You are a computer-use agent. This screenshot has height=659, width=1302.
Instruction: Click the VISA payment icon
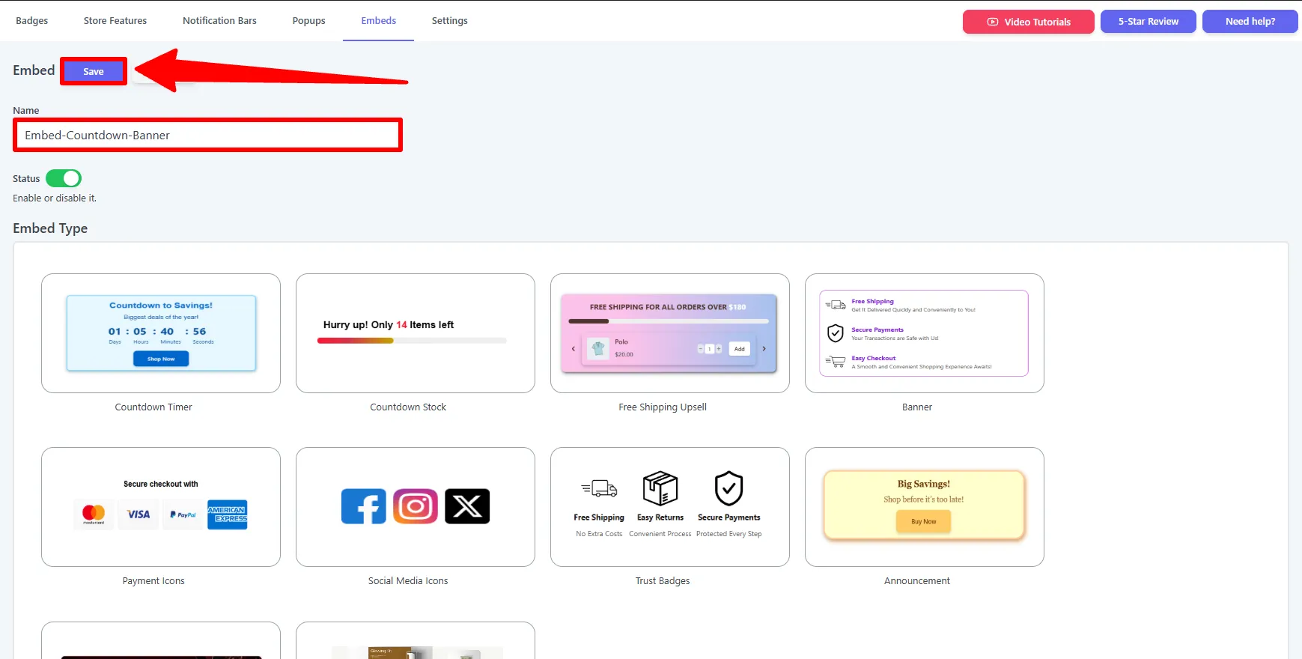click(x=139, y=514)
